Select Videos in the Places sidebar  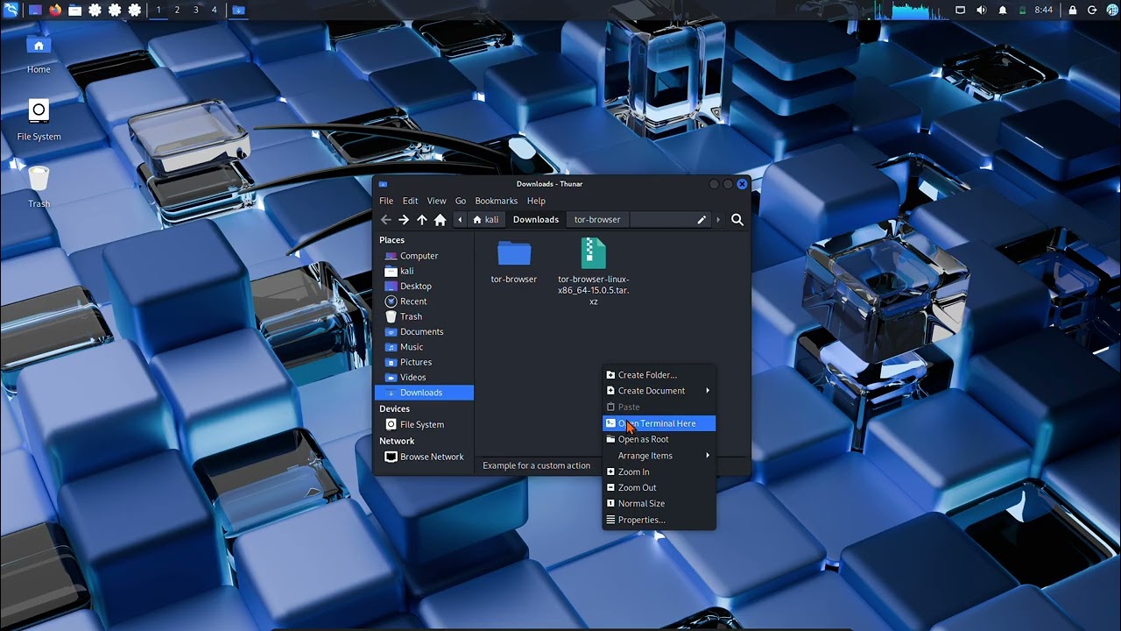(424, 378)
